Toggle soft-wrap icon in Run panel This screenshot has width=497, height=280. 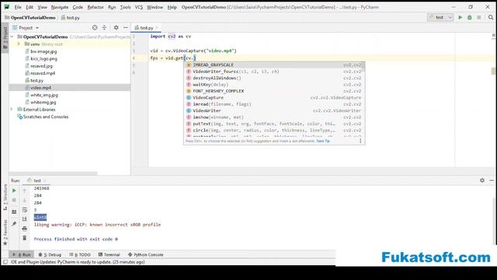tap(24, 210)
